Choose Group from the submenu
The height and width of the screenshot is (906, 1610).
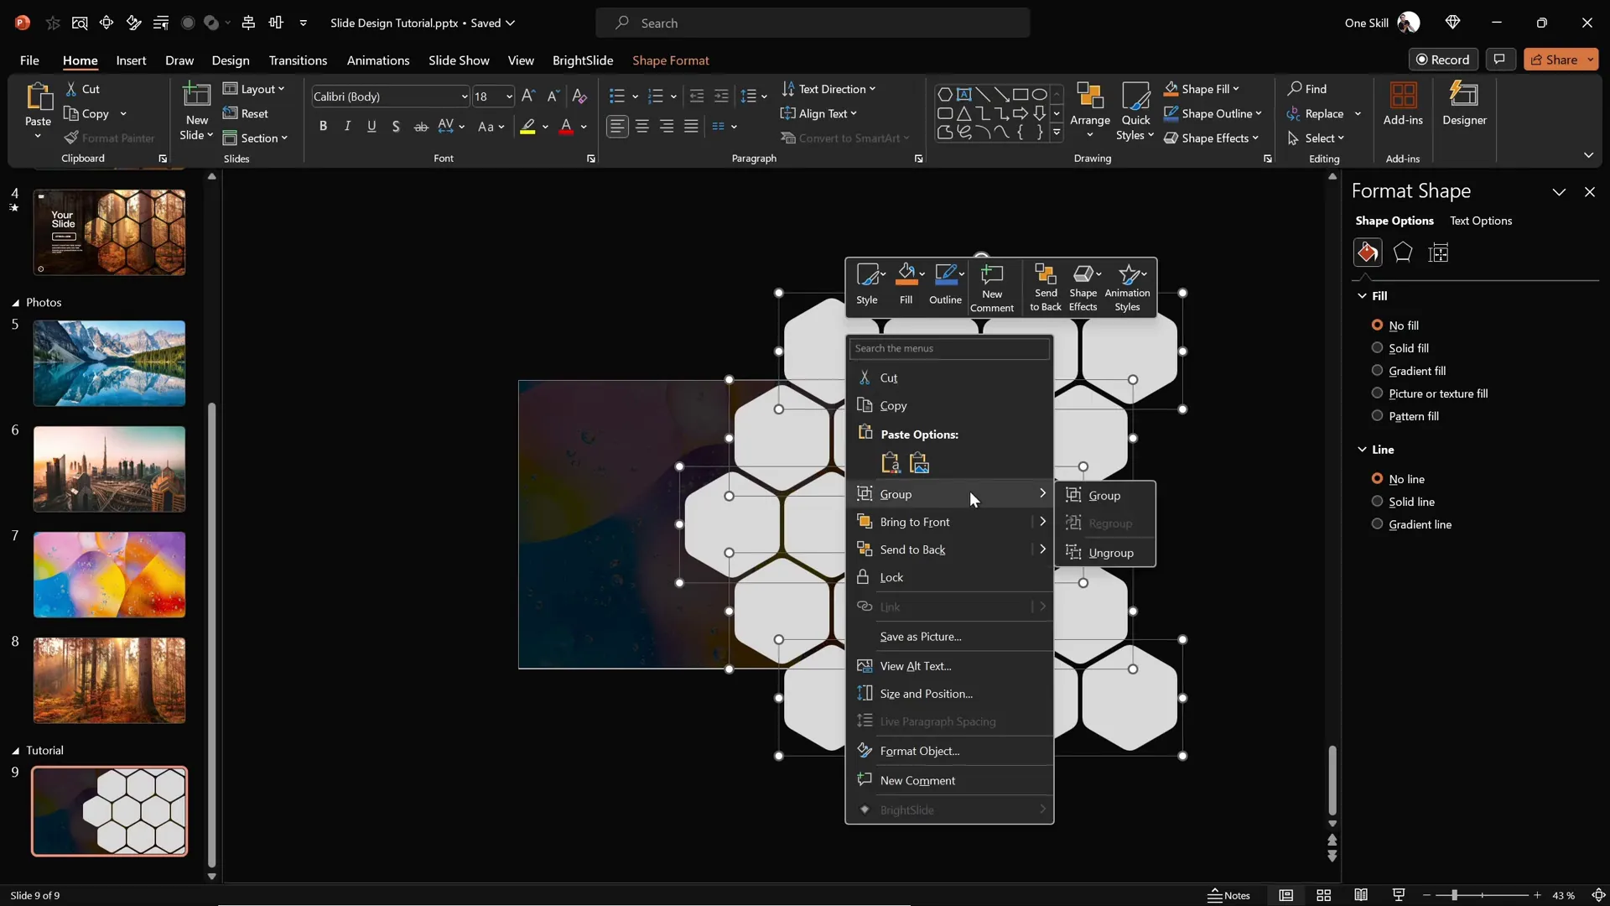pyautogui.click(x=1104, y=495)
